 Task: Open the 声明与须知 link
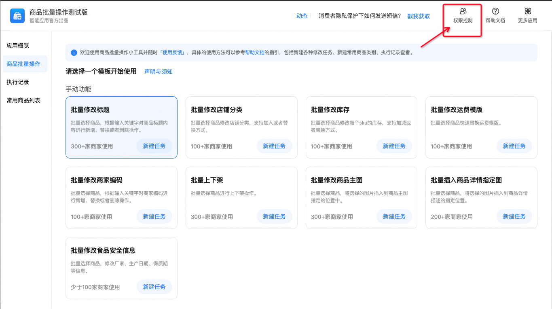click(x=159, y=72)
